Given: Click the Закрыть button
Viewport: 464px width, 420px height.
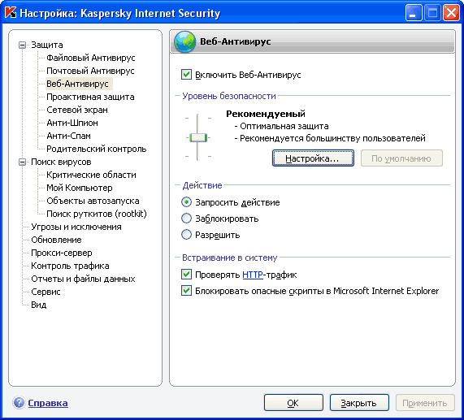Looking at the screenshot, I should pyautogui.click(x=359, y=403).
